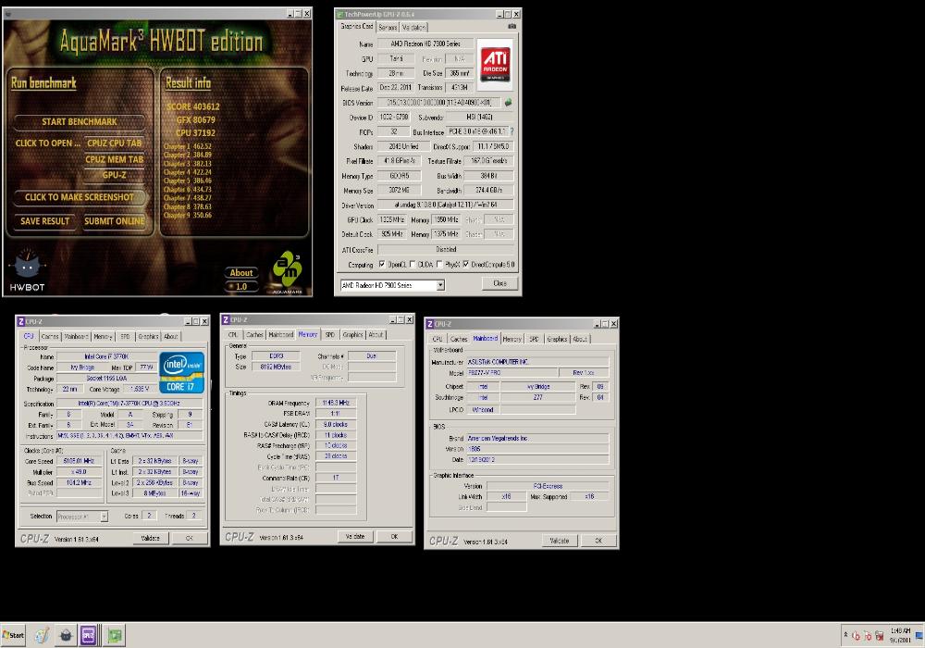This screenshot has height=648, width=925.
Task: Open the purple CPU-Z taskbar icon
Action: pyautogui.click(x=89, y=636)
